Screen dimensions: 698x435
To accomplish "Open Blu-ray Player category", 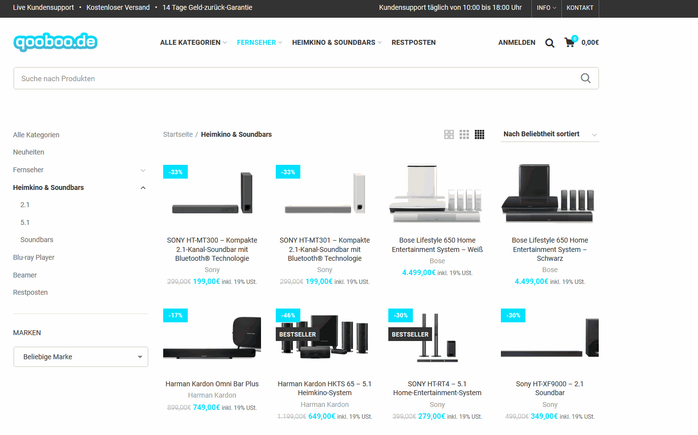I will click(34, 257).
